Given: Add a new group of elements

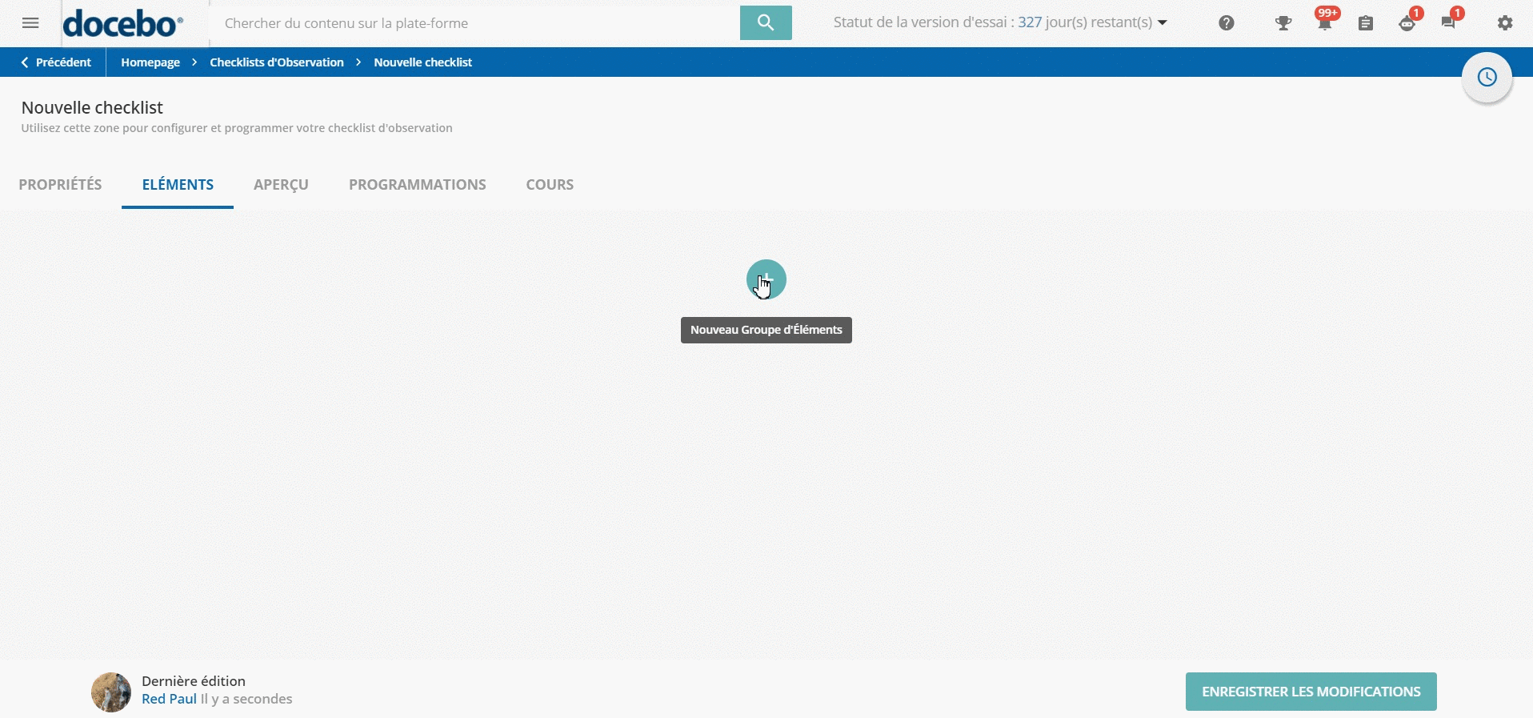Looking at the screenshot, I should point(766,279).
